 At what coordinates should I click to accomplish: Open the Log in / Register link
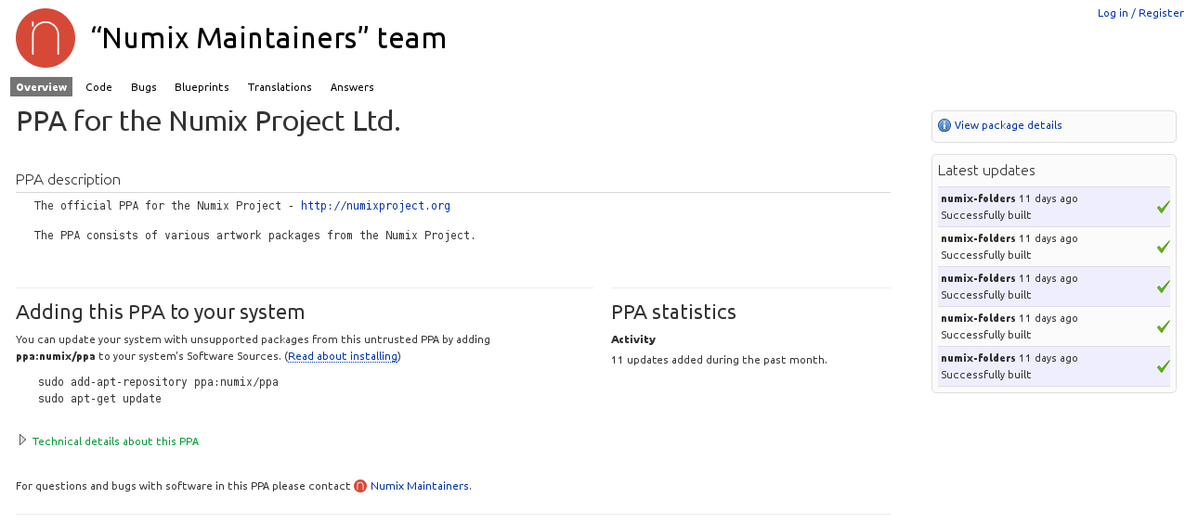coord(1140,13)
